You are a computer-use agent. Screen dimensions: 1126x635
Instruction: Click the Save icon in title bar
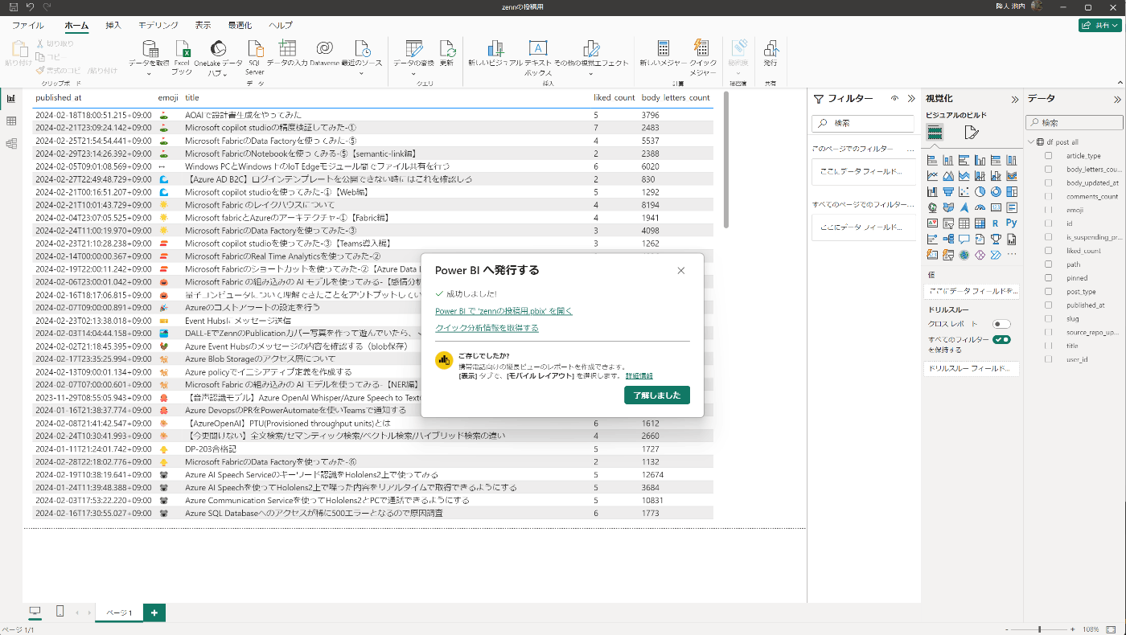click(x=13, y=6)
